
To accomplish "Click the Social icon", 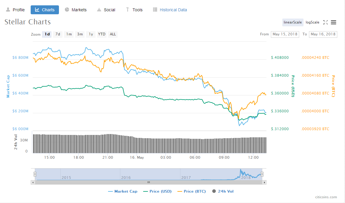I will (x=99, y=10).
